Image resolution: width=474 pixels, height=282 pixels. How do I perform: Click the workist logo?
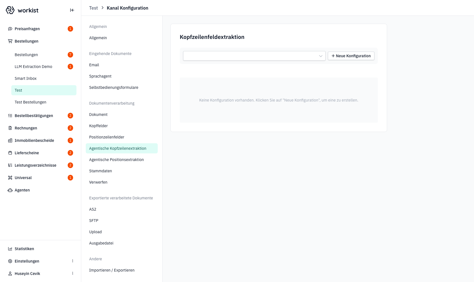[22, 10]
